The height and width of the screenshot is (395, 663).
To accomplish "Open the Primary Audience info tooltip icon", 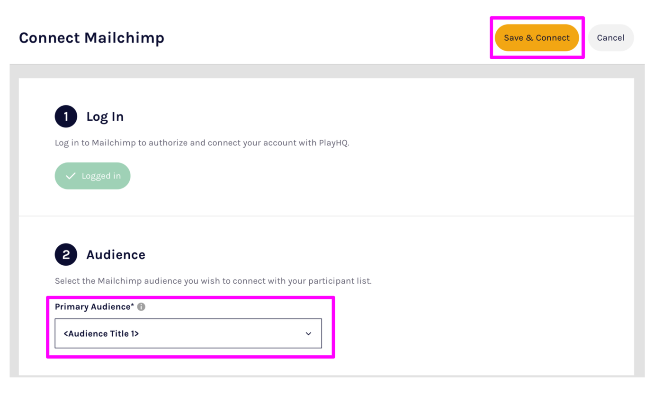I will 141,307.
